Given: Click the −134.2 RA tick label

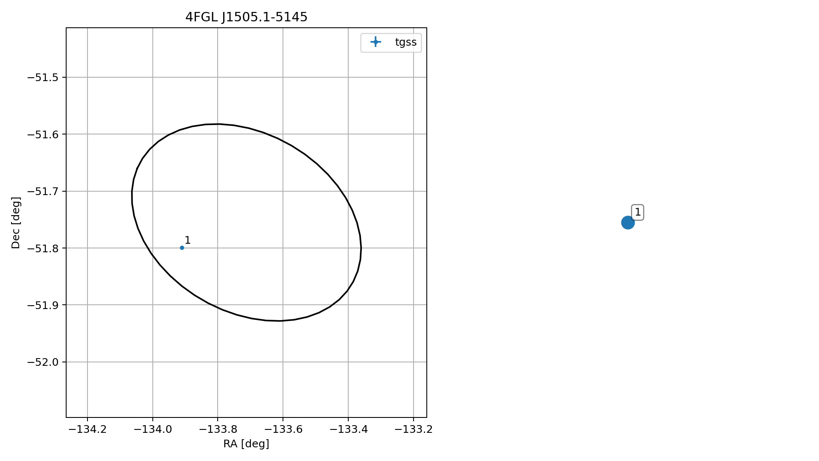Looking at the screenshot, I should tap(87, 429).
